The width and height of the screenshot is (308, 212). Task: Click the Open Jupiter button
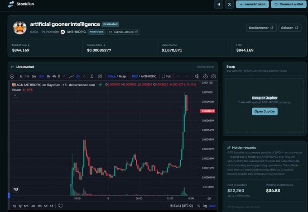click(265, 111)
